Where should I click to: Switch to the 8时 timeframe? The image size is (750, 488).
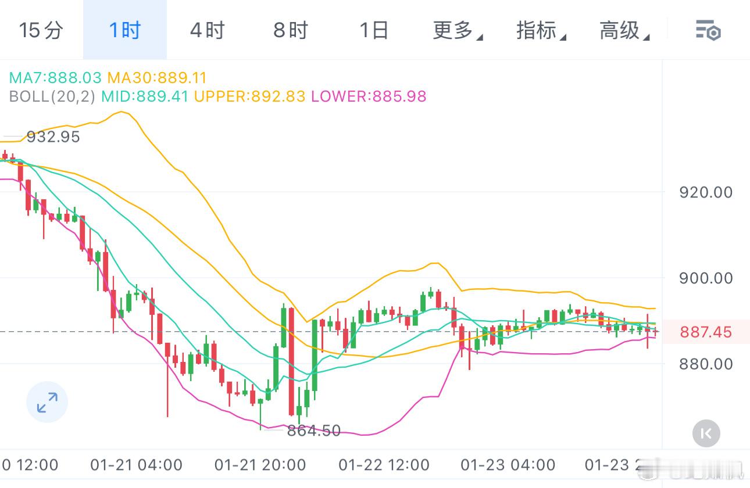pos(289,31)
